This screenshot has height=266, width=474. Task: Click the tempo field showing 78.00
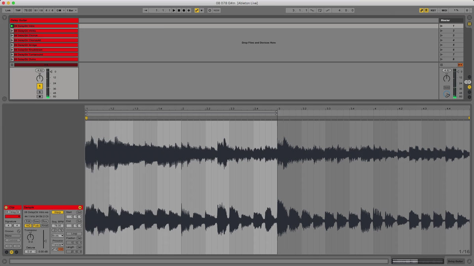(x=28, y=10)
